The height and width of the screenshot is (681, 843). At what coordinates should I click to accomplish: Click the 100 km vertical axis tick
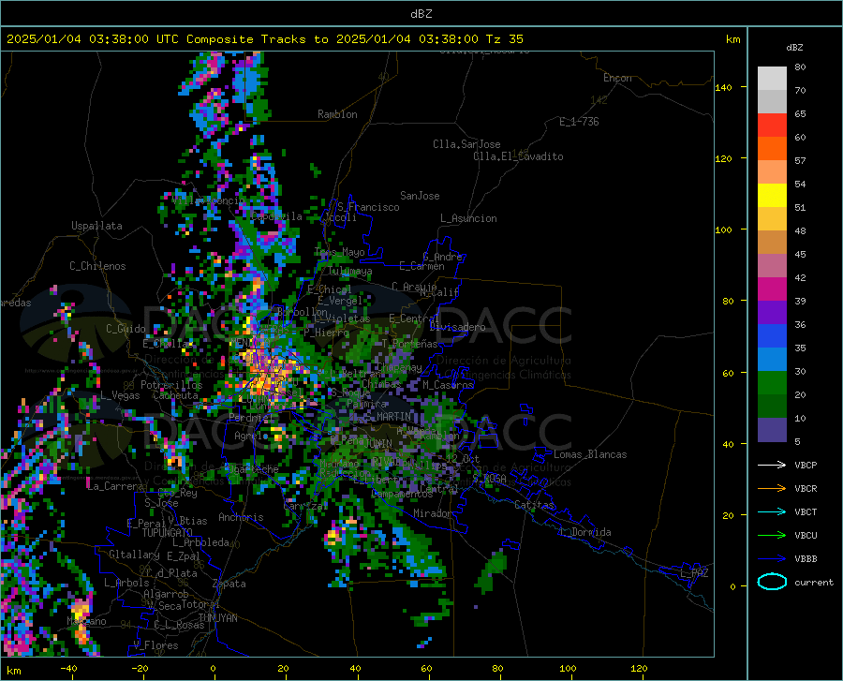(723, 230)
